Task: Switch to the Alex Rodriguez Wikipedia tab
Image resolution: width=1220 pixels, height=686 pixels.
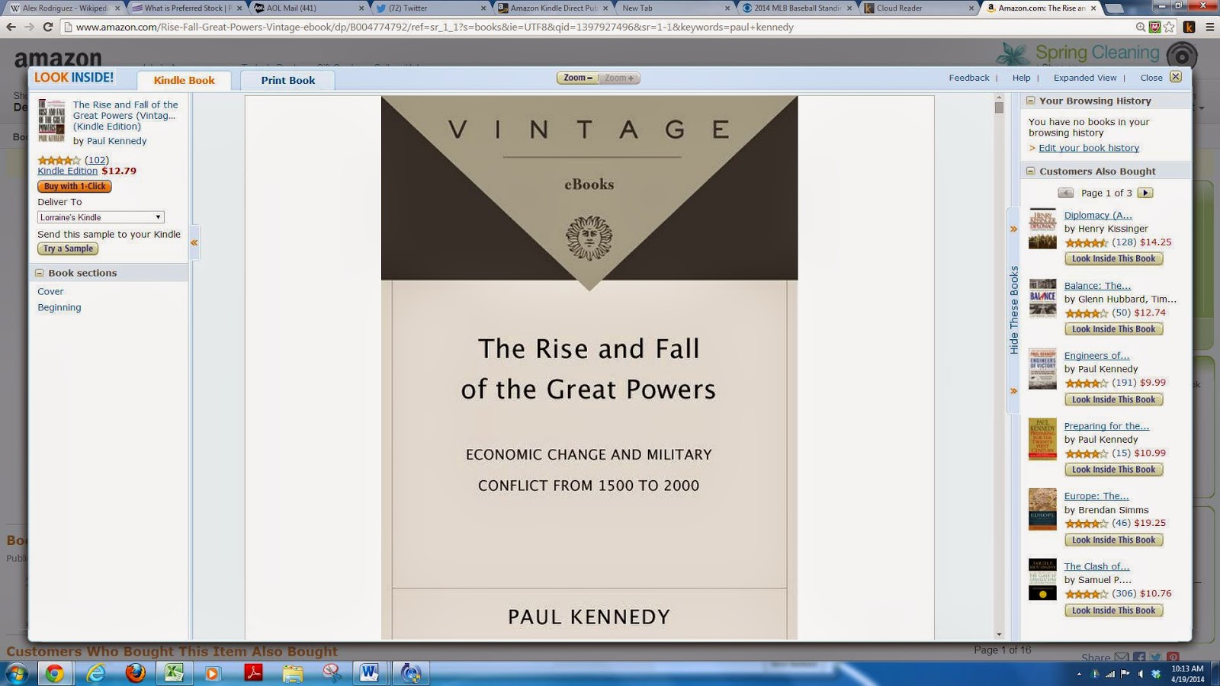Action: [65, 8]
